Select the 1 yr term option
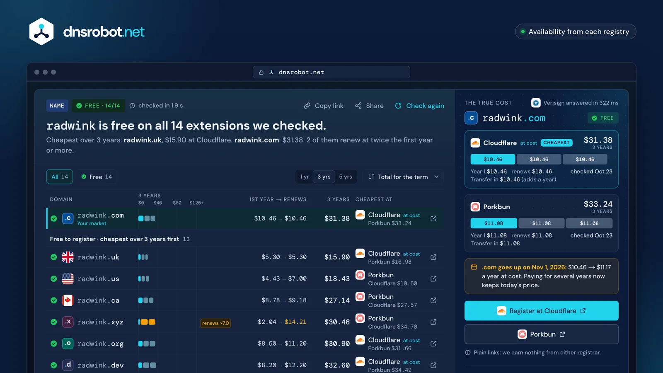The height and width of the screenshot is (373, 663). (x=305, y=177)
